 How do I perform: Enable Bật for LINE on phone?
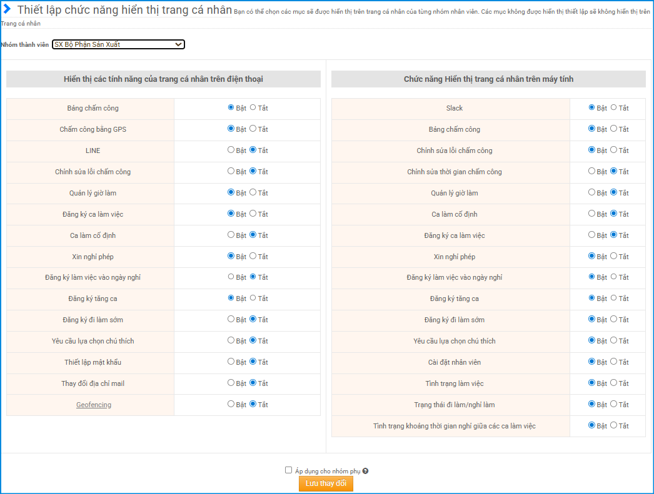click(x=231, y=150)
